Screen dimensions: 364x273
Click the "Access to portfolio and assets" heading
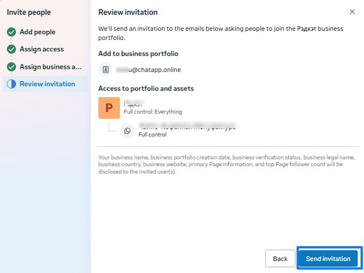[146, 89]
